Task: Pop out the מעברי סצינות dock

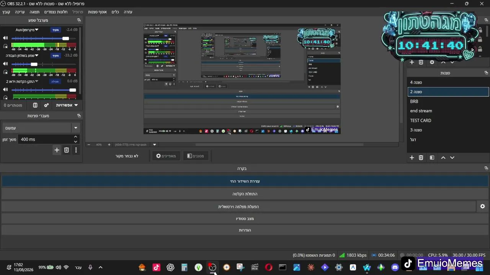Action: [79, 116]
